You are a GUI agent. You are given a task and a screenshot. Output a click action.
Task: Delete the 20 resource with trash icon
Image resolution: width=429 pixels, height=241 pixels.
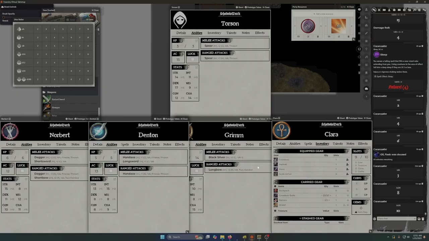(x=318, y=36)
